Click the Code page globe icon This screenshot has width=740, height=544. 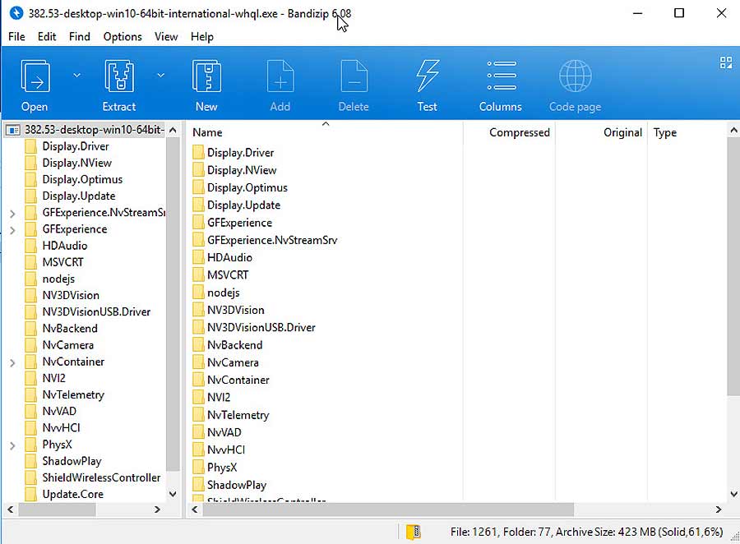point(576,76)
